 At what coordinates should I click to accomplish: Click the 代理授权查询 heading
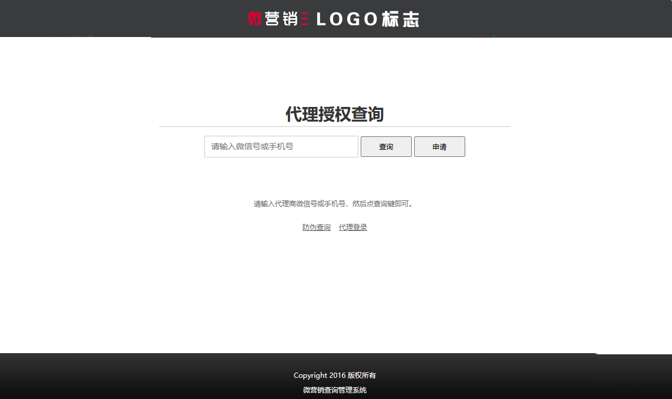(335, 115)
